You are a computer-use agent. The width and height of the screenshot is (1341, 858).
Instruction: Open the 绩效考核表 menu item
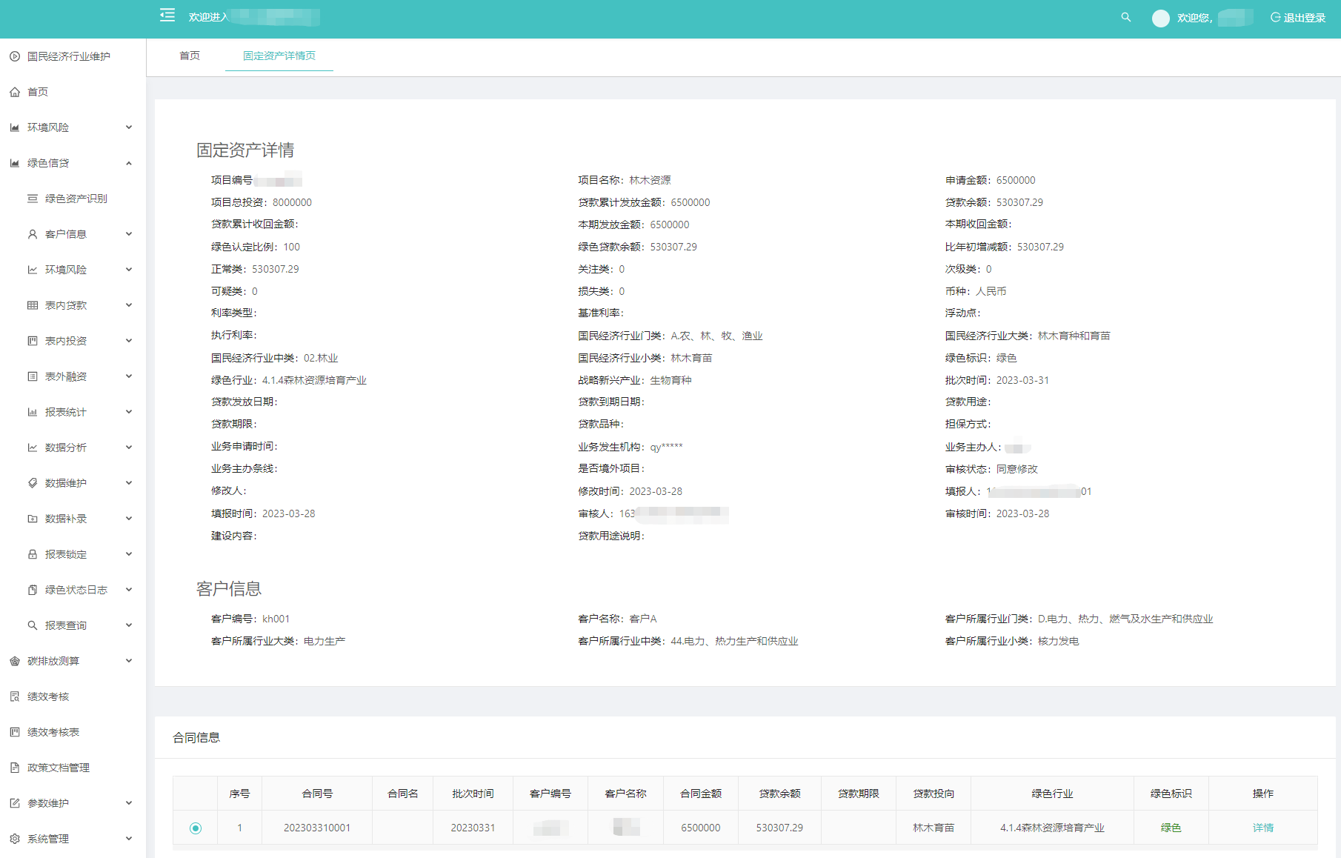[x=53, y=732]
